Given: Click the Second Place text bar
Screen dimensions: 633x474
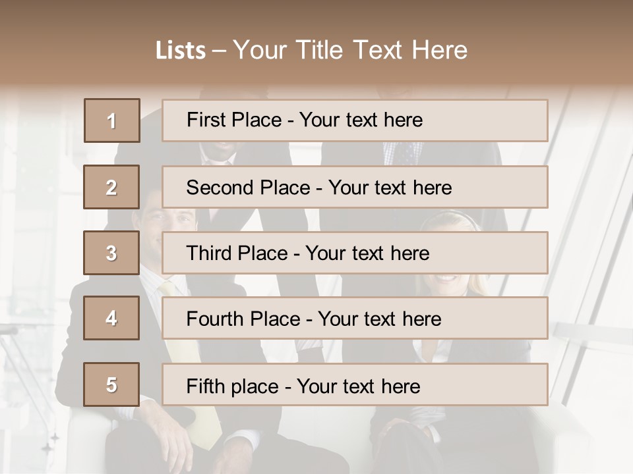Looking at the screenshot, I should click(x=355, y=187).
